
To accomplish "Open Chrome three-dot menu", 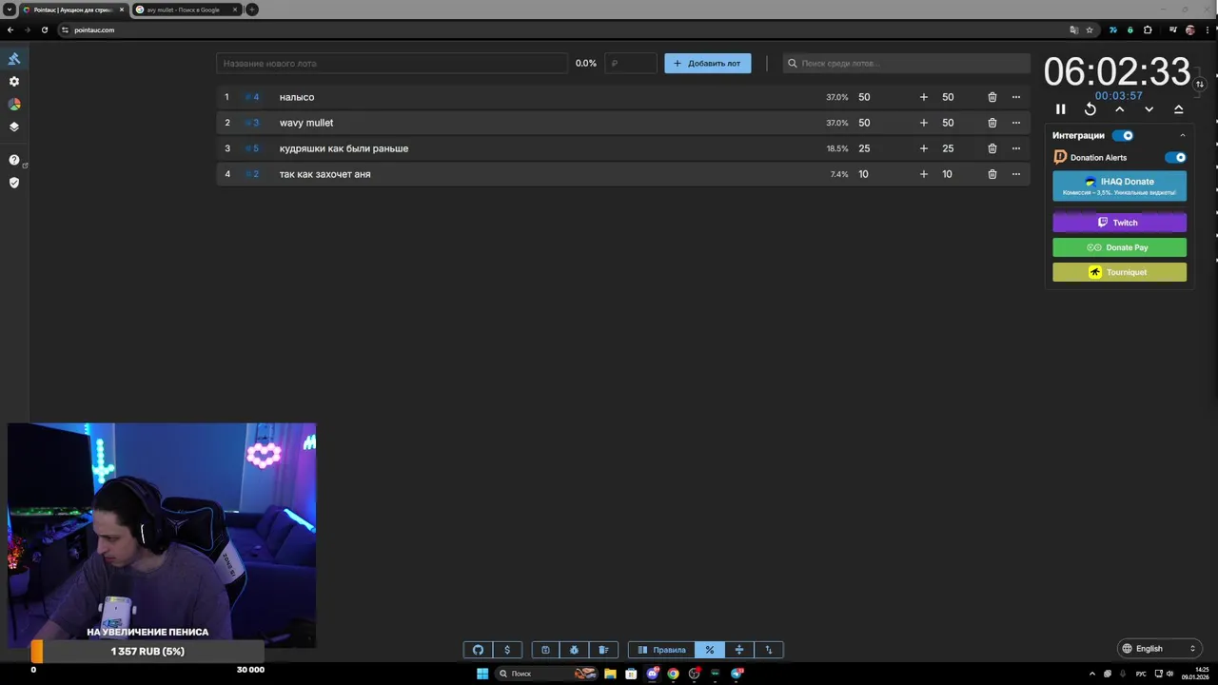I will 1206,29.
